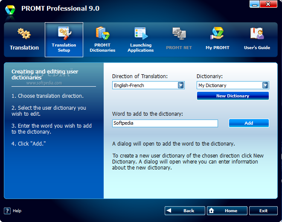
Task: Click the 'Dictionariy:' label
Action: [209, 76]
